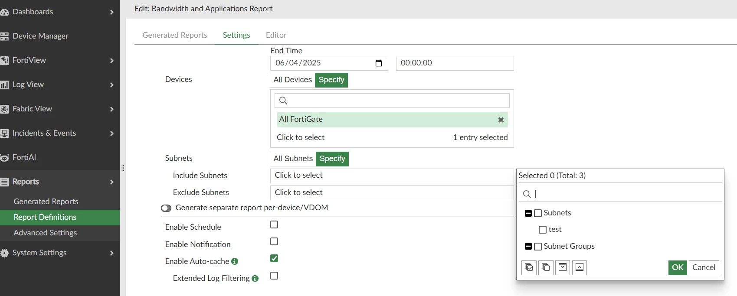Screen dimensions: 737x296
Task: Open the End Time calendar picker icon
Action: tap(379, 63)
